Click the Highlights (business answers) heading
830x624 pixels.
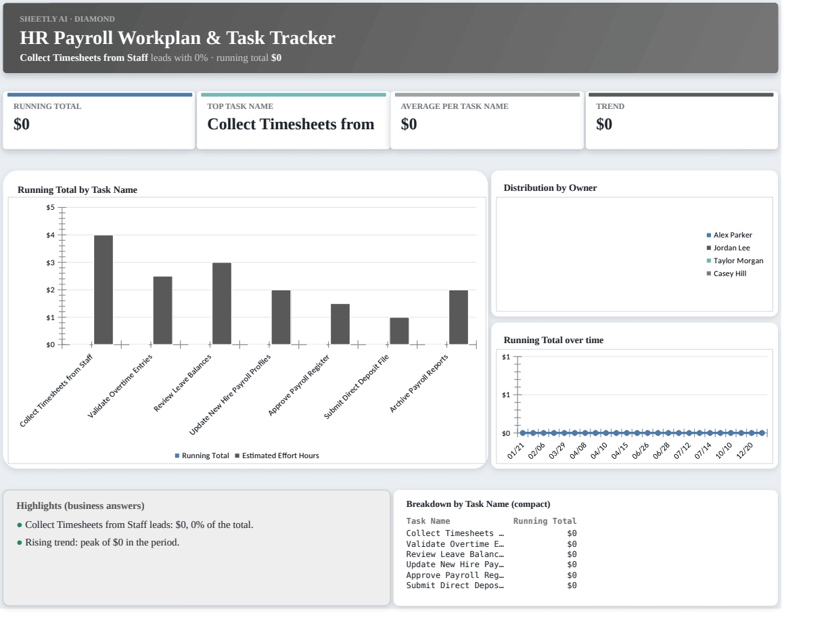[80, 506]
